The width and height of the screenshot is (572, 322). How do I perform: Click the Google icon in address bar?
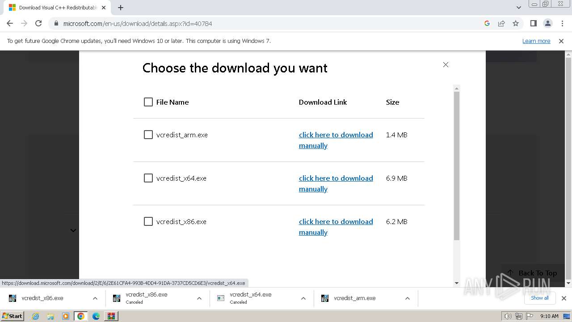(x=487, y=23)
